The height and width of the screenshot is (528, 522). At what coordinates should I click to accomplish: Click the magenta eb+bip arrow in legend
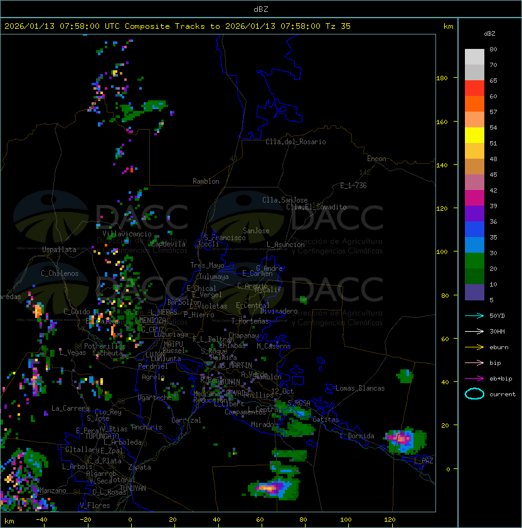(x=474, y=379)
